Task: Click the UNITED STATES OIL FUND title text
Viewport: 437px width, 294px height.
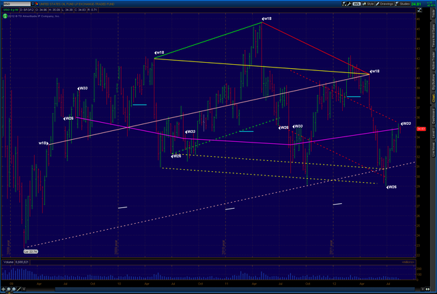Action: (x=76, y=4)
